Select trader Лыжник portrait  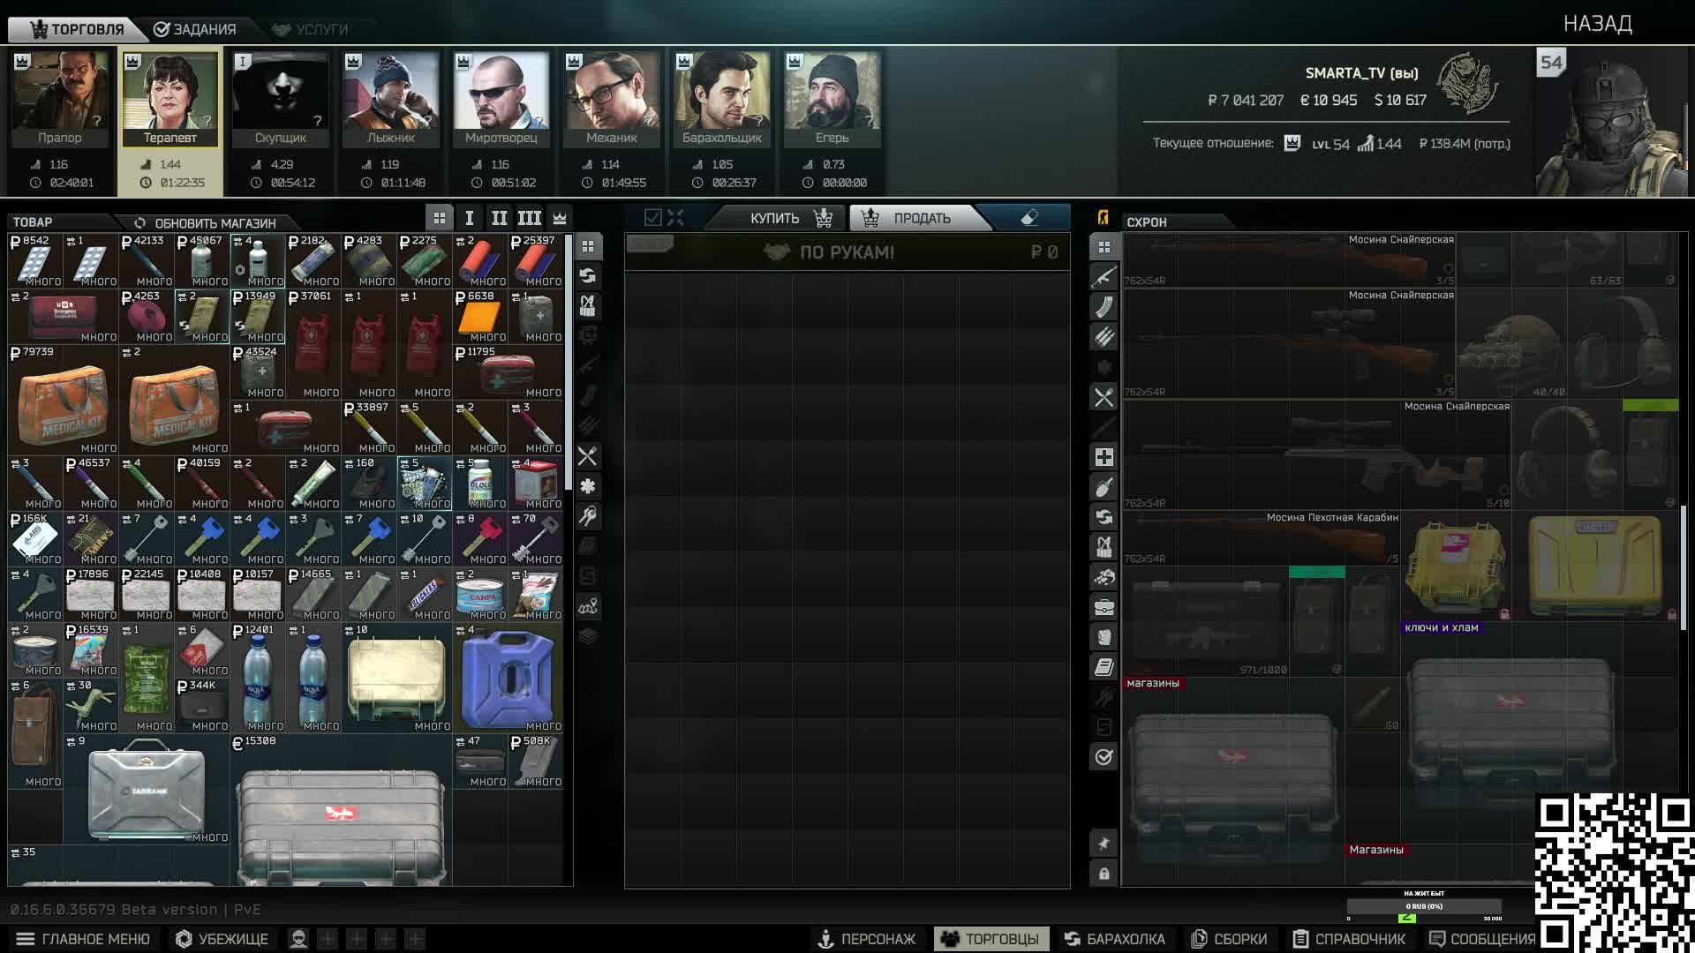391,99
